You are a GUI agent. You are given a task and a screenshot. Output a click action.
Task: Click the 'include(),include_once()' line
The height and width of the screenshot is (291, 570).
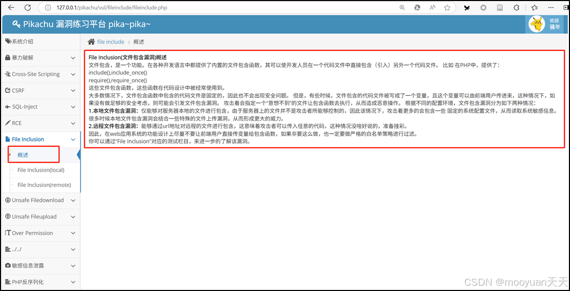pos(118,72)
